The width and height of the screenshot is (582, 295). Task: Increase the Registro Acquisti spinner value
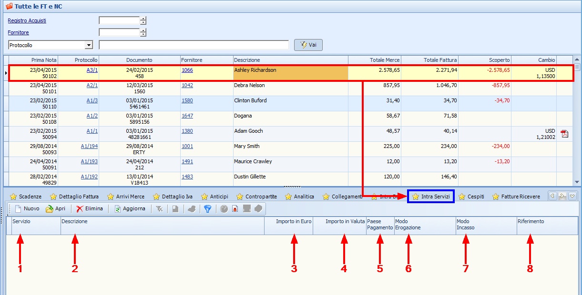tap(143, 19)
